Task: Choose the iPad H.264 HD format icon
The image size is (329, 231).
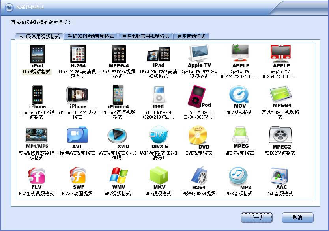Action: click(78, 56)
